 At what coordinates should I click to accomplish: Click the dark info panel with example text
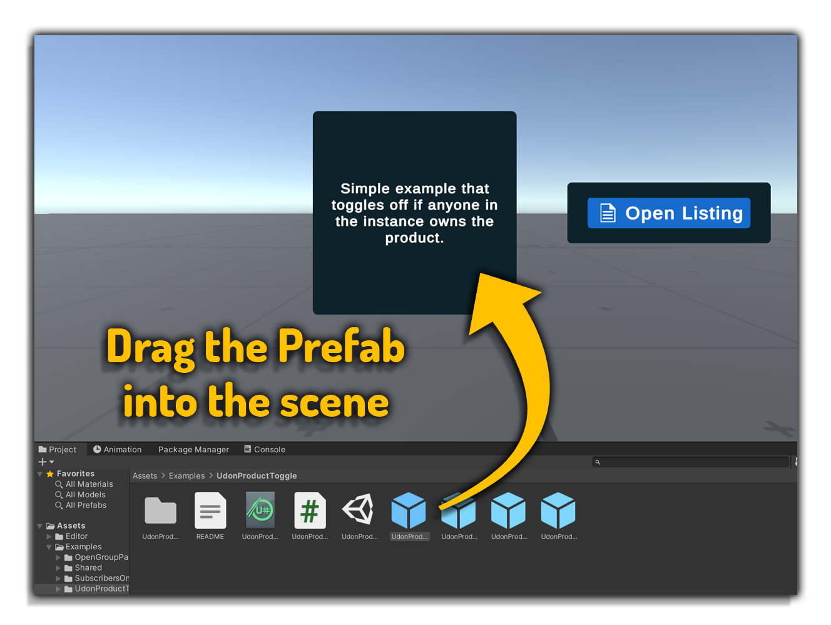[x=414, y=213]
